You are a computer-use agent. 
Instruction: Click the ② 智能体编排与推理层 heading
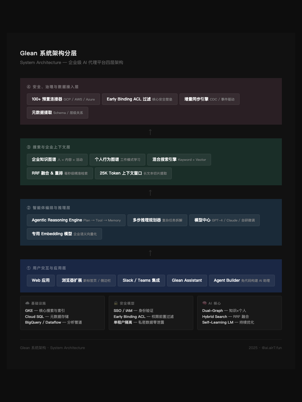coord(48,208)
